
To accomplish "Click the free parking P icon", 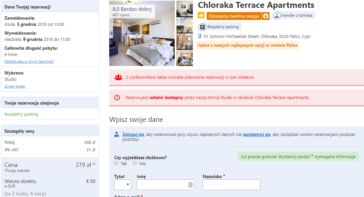I will coord(202,27).
